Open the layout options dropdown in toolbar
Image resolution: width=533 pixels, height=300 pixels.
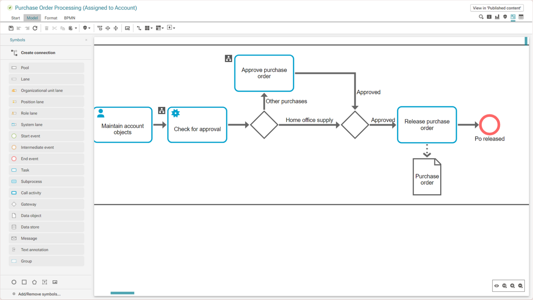coord(152,28)
